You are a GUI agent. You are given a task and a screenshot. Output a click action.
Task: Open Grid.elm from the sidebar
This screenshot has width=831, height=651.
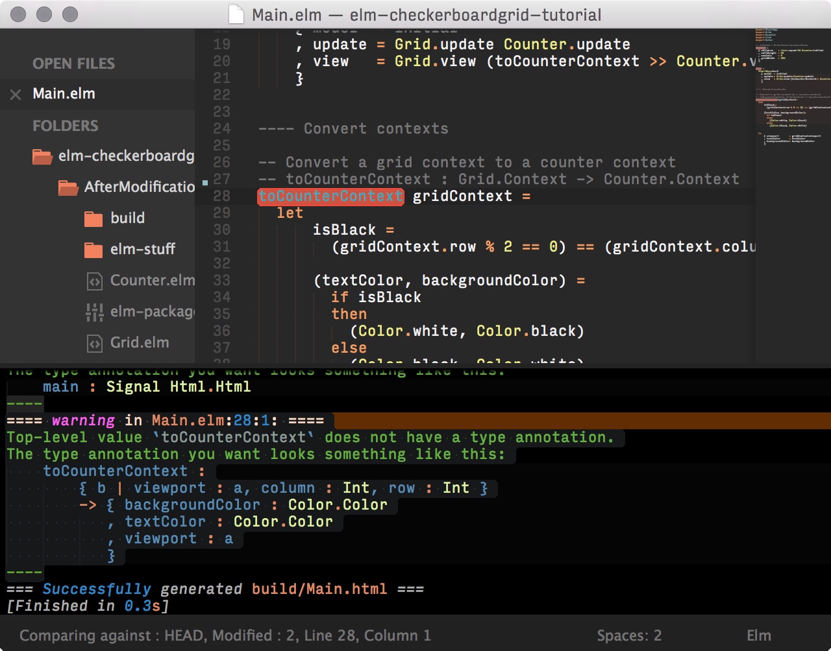(140, 342)
